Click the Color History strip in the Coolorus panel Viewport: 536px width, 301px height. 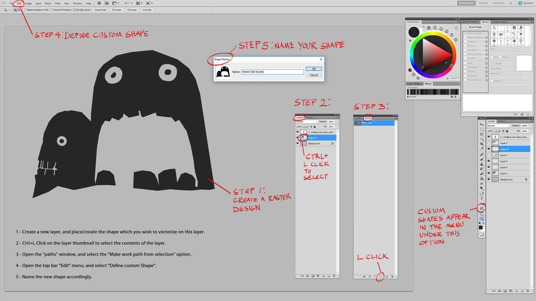point(433,92)
